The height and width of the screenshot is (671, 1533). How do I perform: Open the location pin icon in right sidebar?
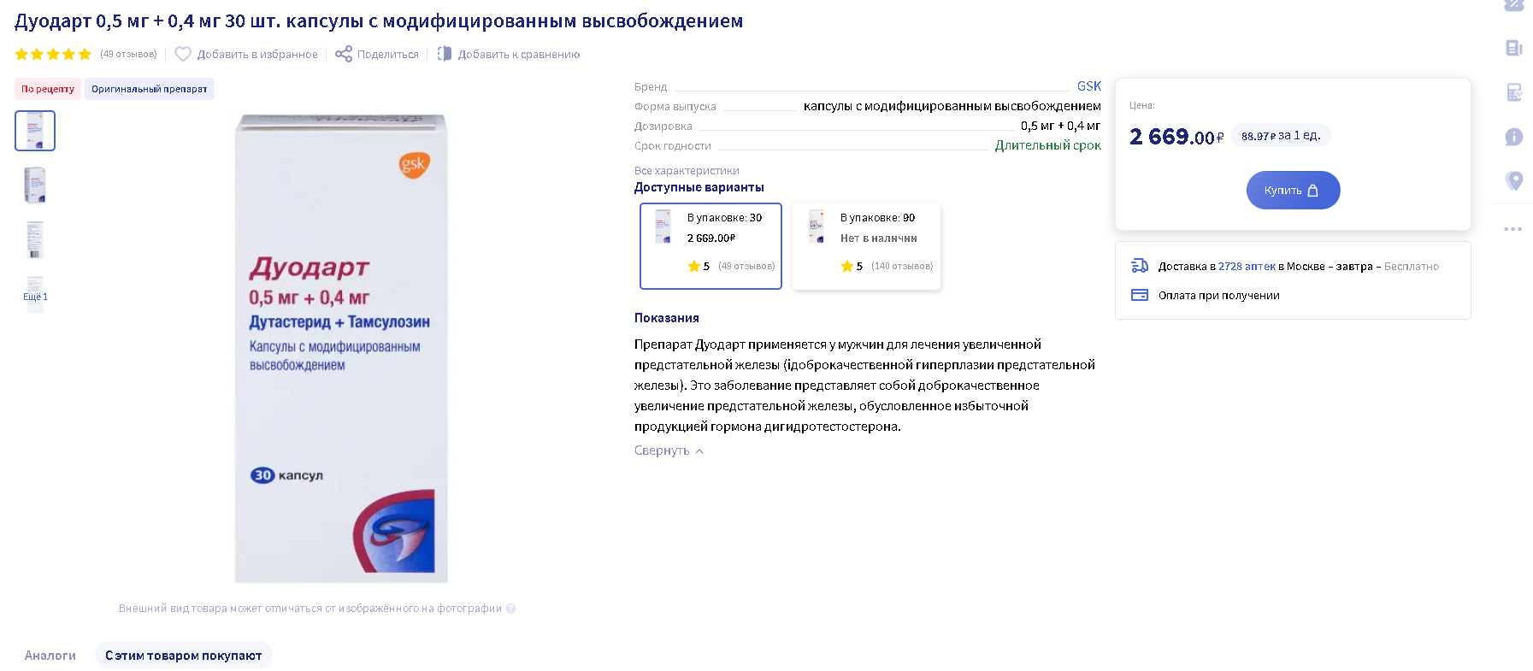tap(1514, 180)
